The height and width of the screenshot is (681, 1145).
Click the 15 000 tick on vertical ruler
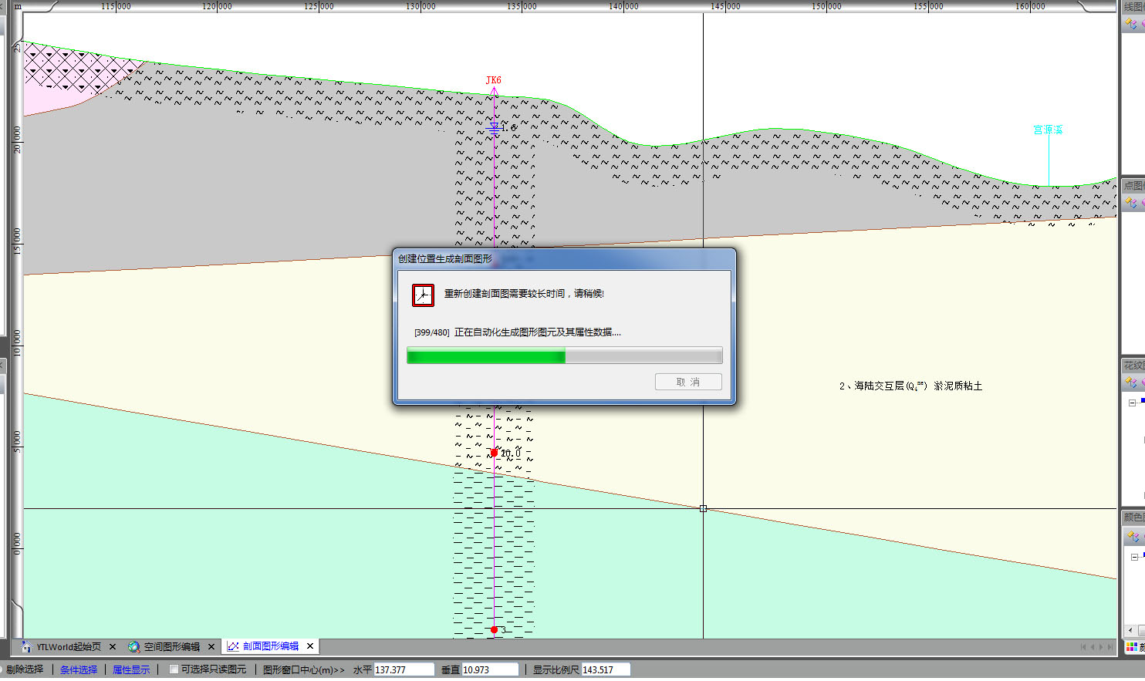[x=17, y=242]
